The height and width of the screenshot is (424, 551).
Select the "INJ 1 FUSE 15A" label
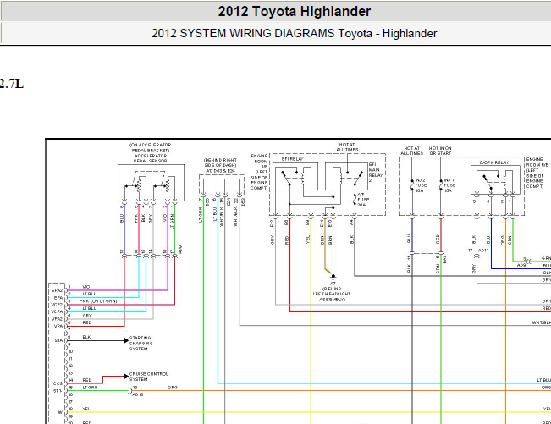point(449,185)
